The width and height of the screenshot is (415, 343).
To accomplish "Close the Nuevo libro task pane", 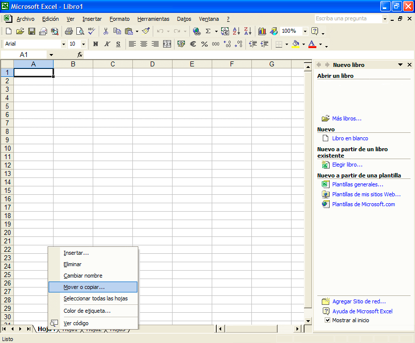I will (x=410, y=65).
